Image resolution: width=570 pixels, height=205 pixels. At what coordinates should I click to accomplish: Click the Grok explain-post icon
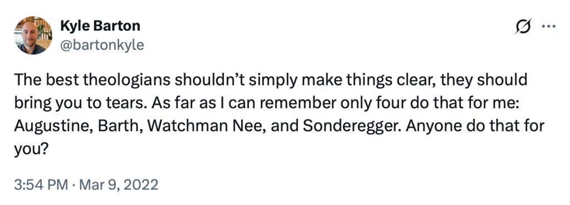click(523, 26)
